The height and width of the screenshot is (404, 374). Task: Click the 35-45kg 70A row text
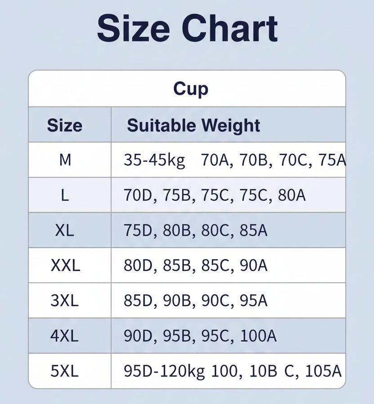(235, 160)
